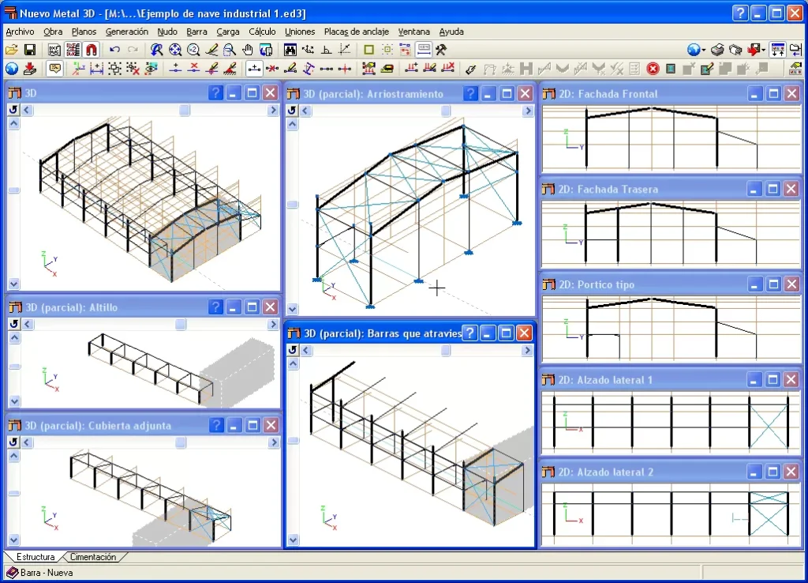Click the open folder icon in toolbar
Viewport: 808px width, 583px height.
(x=11, y=50)
